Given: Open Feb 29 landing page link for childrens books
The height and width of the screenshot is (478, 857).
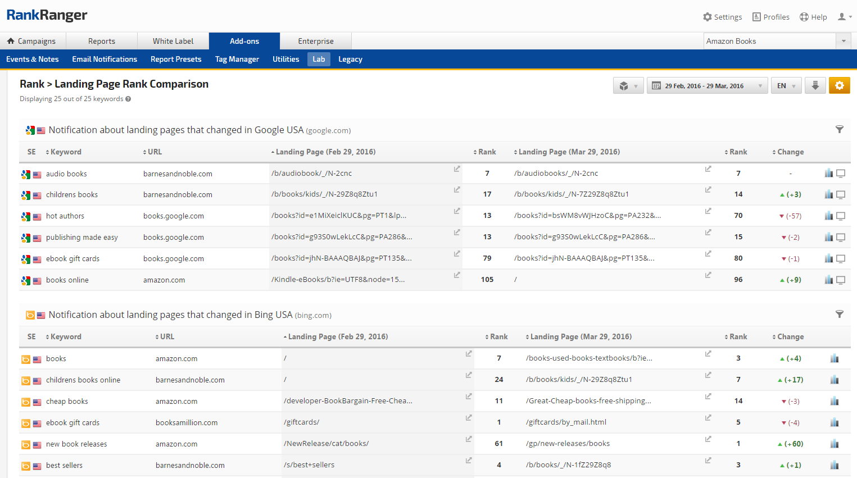Looking at the screenshot, I should pyautogui.click(x=457, y=190).
